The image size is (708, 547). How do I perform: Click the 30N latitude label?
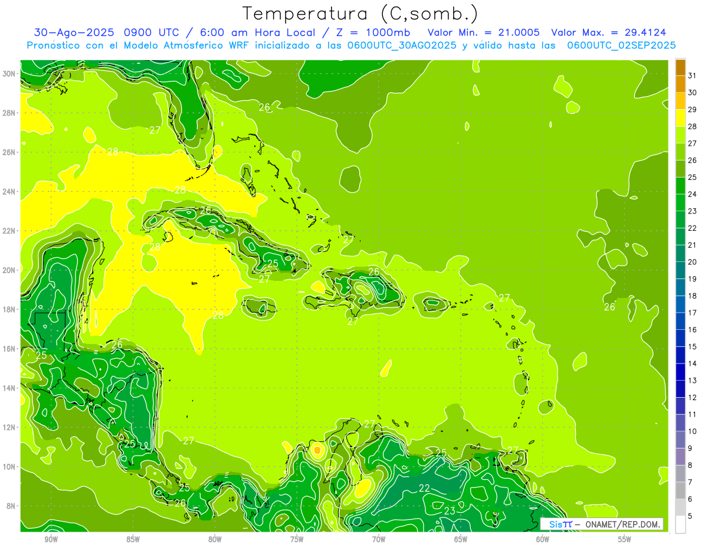point(8,74)
